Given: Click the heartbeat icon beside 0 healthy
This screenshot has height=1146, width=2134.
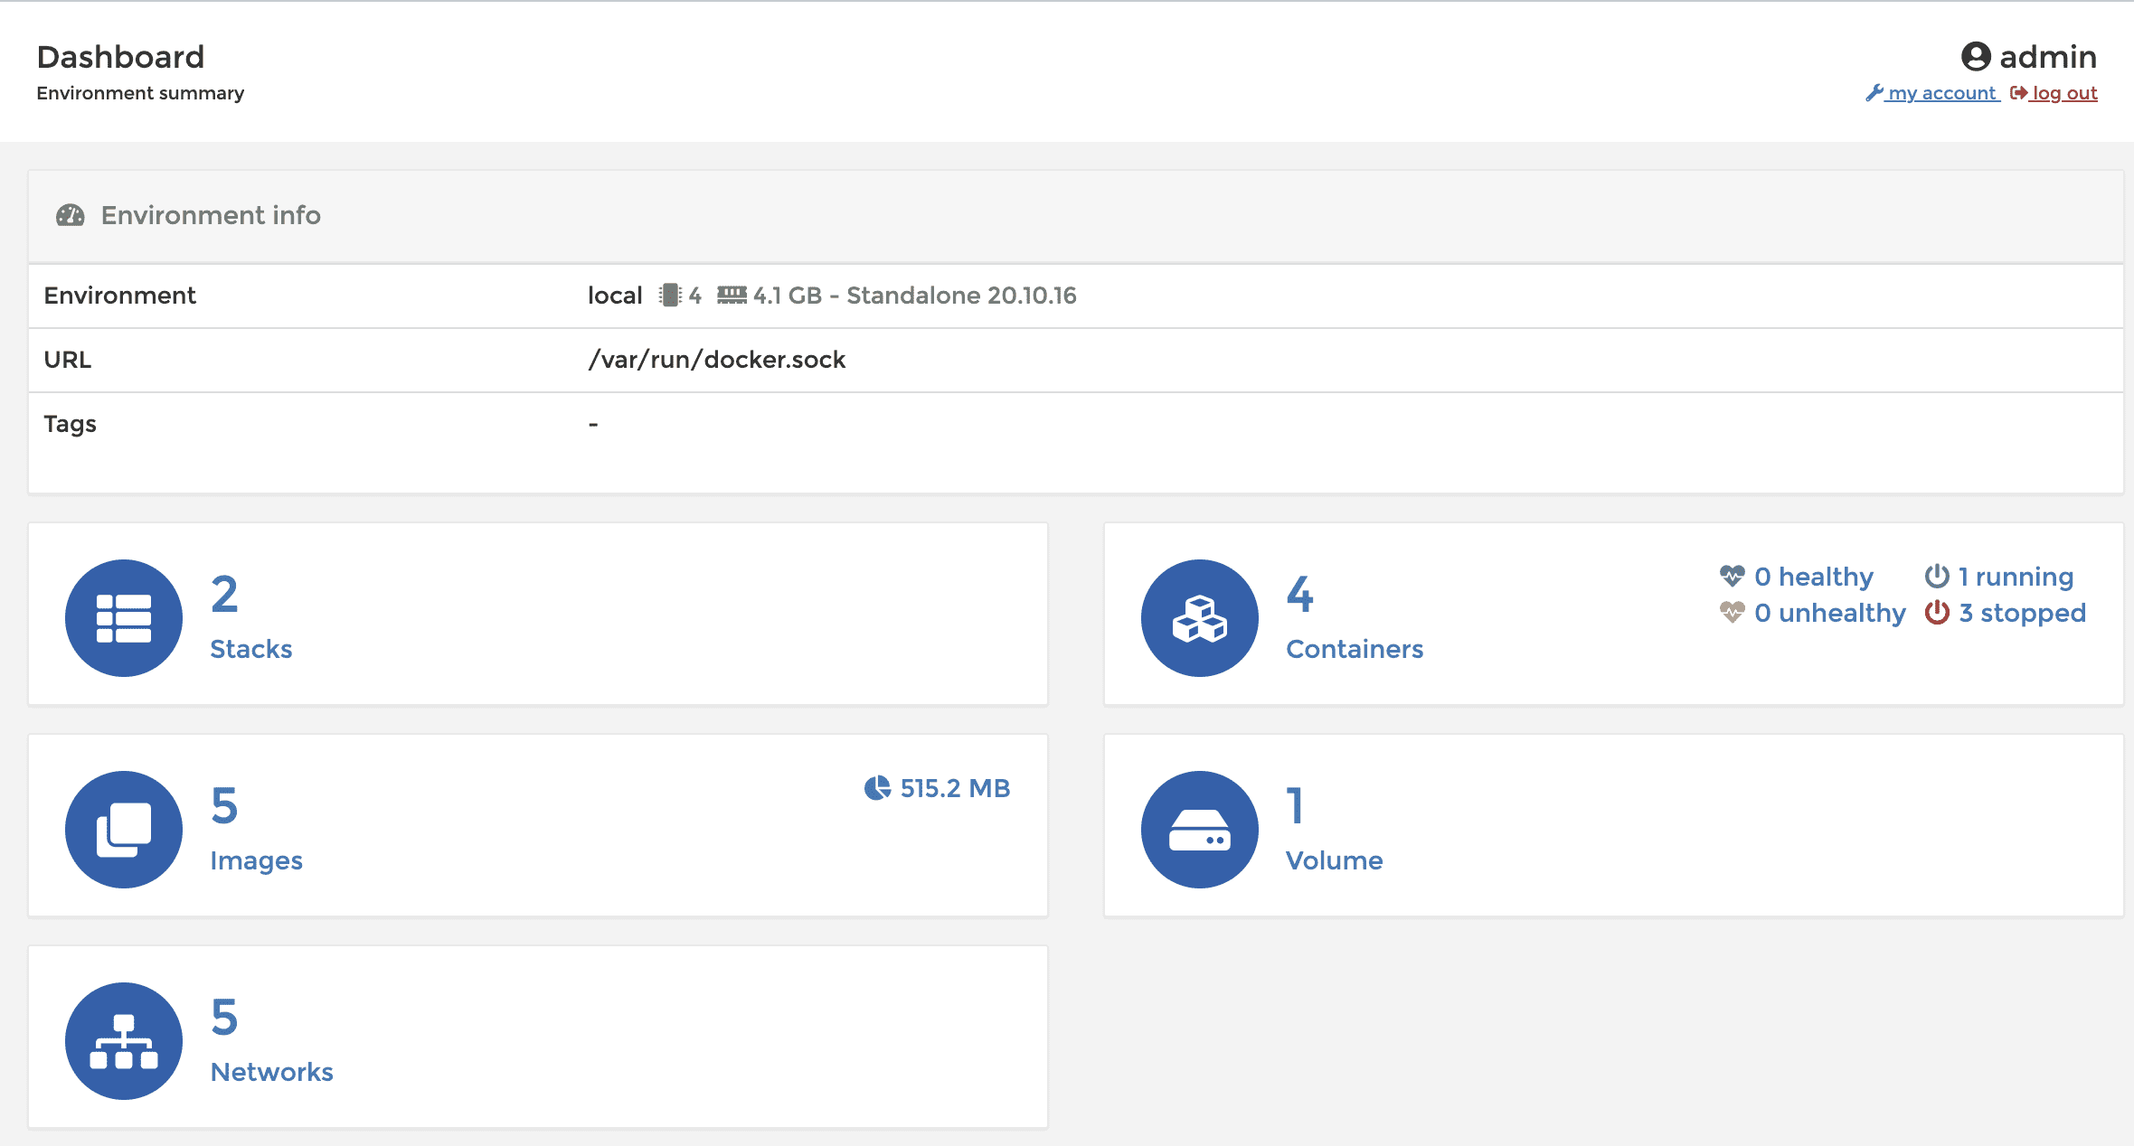Looking at the screenshot, I should (1731, 576).
